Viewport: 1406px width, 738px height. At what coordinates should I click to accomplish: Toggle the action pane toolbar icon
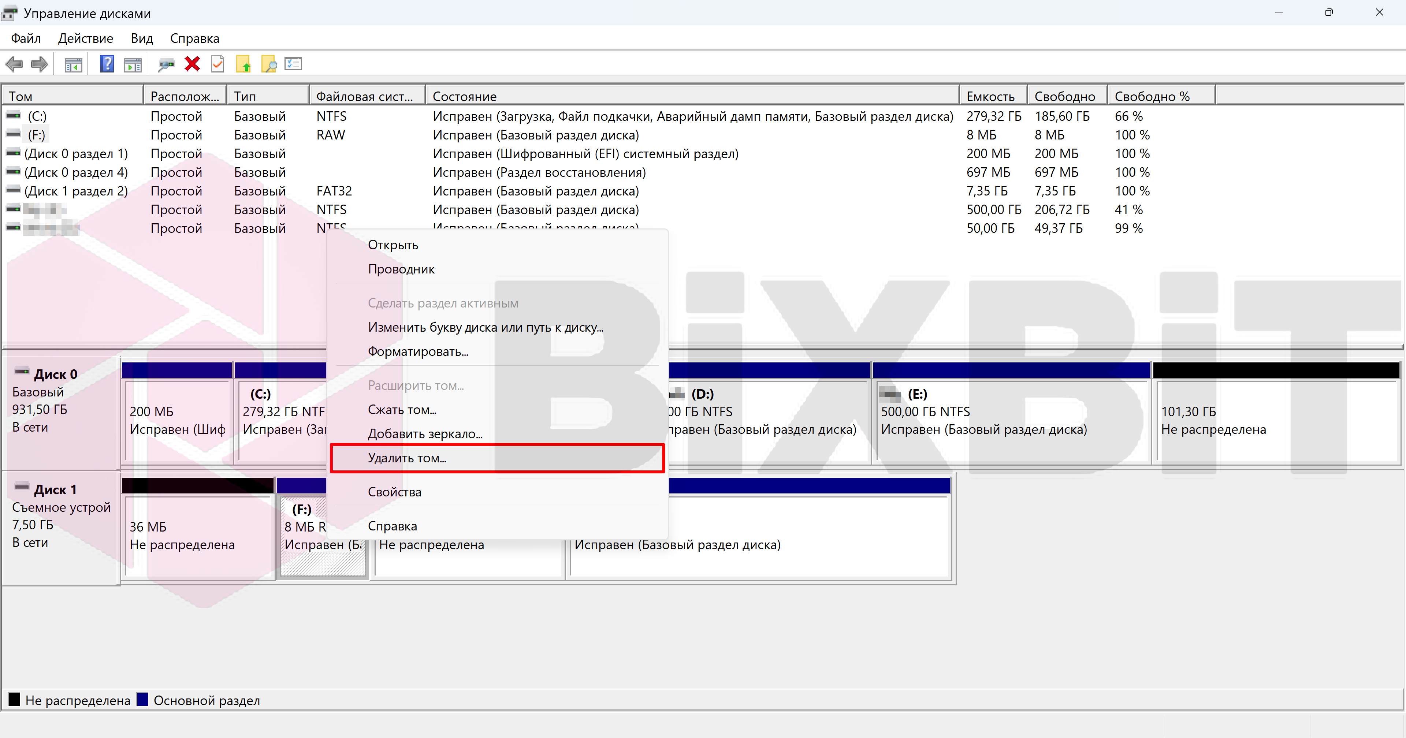(133, 64)
